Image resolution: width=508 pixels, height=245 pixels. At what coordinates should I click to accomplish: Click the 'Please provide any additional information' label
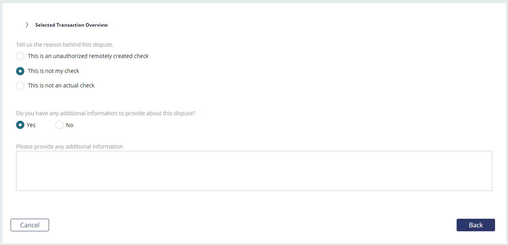point(69,147)
